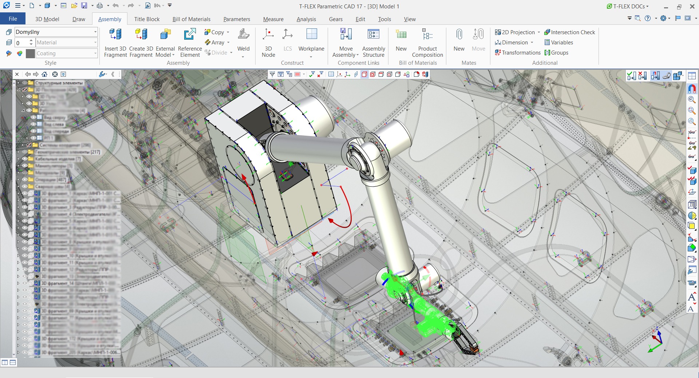Click the help question mark icon

[648, 18]
